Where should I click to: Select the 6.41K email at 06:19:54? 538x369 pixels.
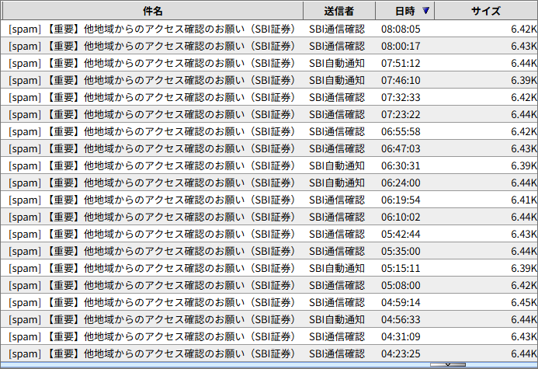(x=269, y=200)
